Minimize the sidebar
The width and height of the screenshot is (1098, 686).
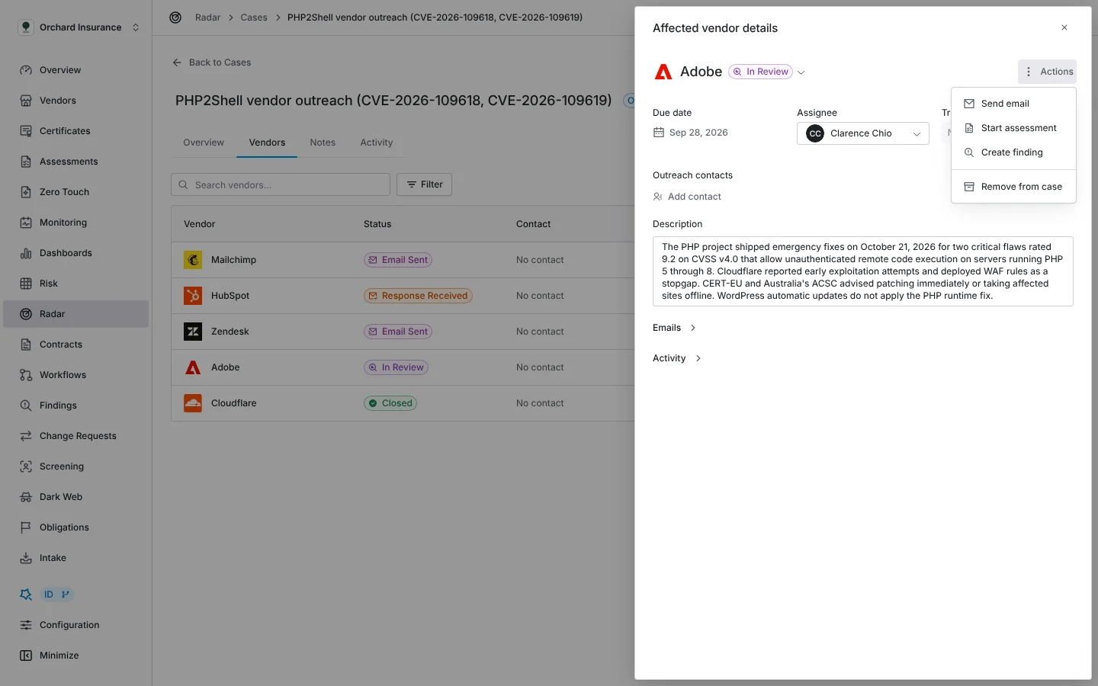pos(50,656)
